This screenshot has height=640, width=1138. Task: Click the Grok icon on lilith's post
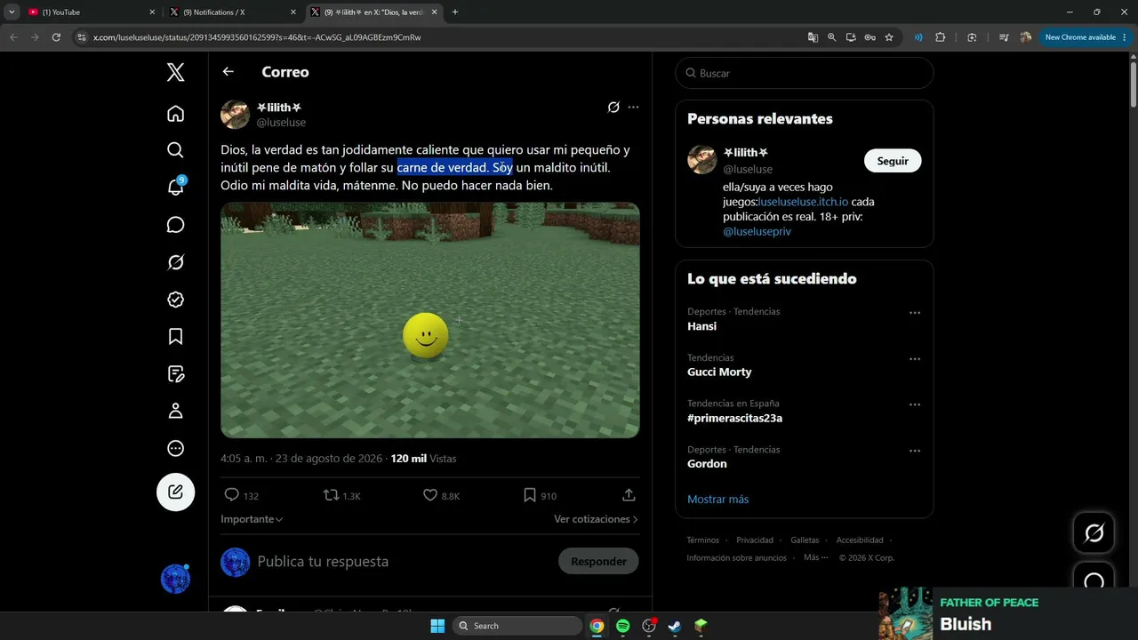tap(613, 108)
